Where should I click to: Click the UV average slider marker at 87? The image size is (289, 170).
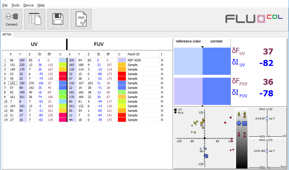tap(267, 119)
